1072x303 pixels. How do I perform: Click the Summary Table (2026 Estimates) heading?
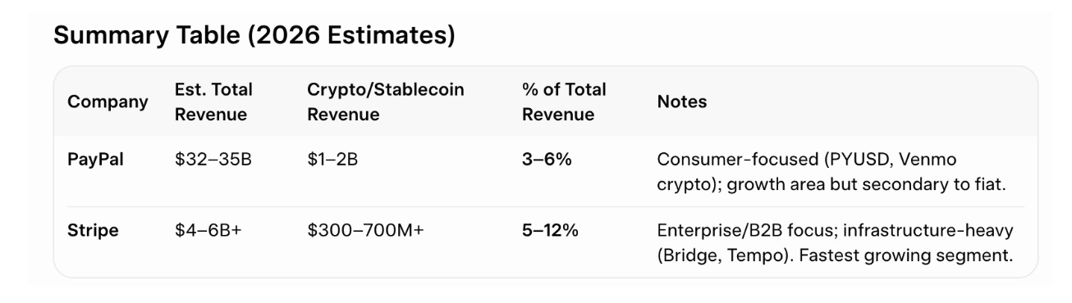254,36
